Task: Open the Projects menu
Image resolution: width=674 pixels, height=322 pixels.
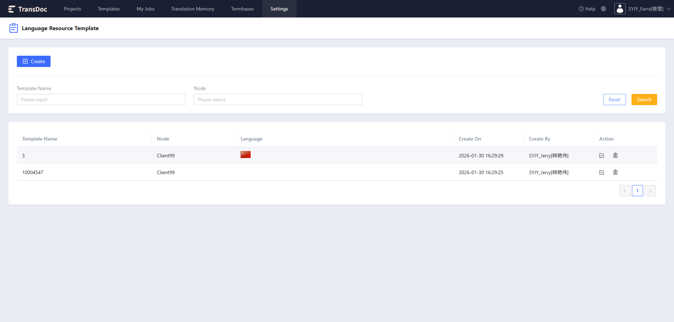Action: coord(72,9)
